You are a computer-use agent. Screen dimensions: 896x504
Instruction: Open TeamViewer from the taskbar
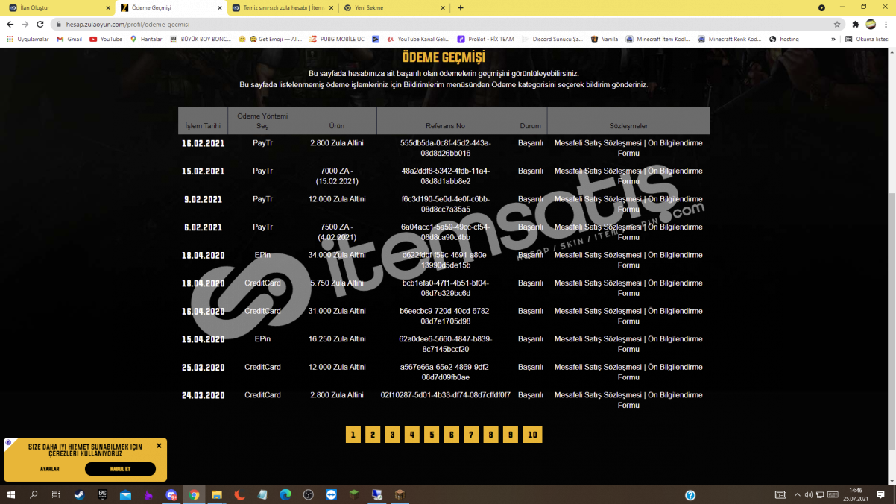[x=332, y=495]
